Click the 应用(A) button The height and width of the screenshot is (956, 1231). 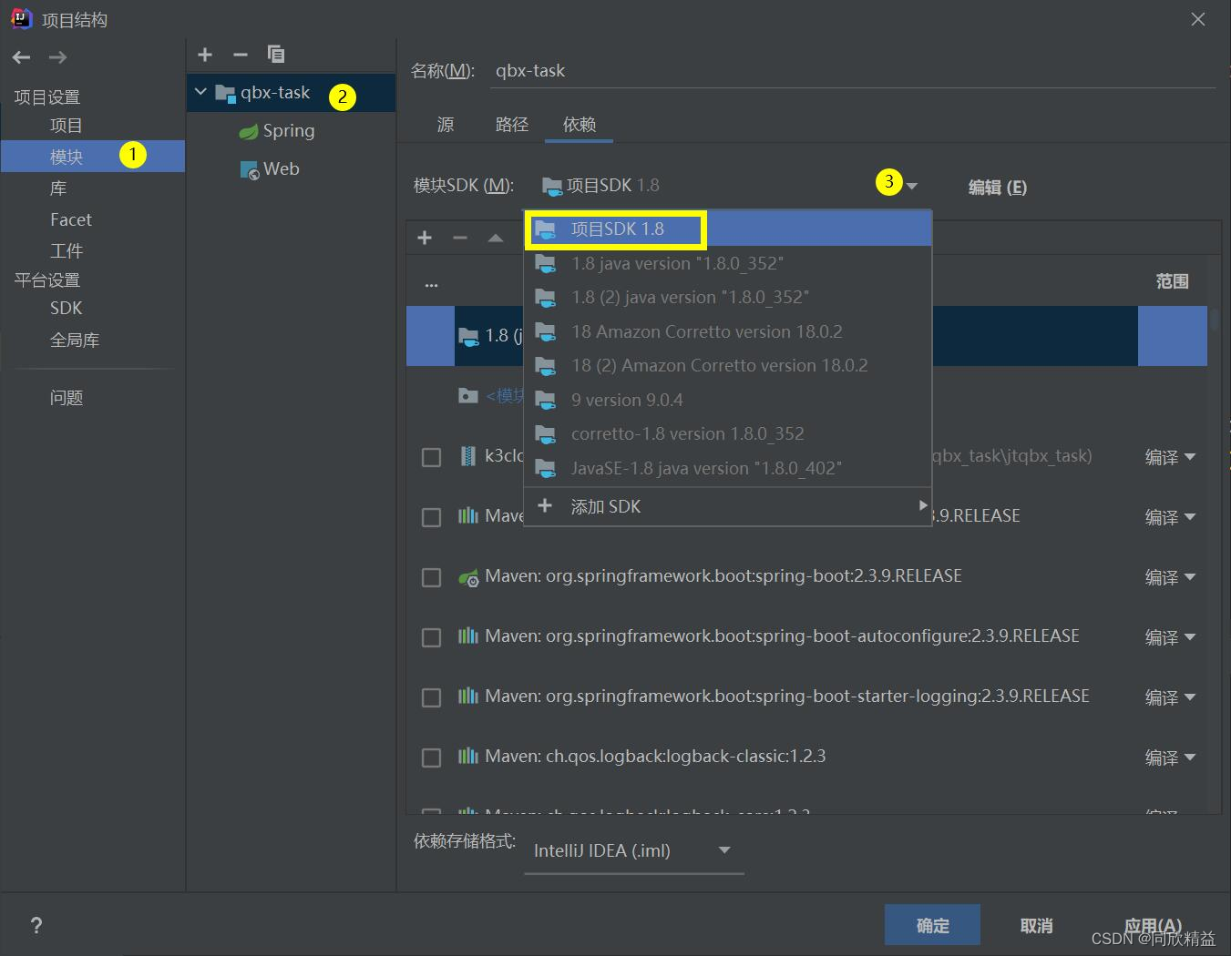pyautogui.click(x=1153, y=925)
